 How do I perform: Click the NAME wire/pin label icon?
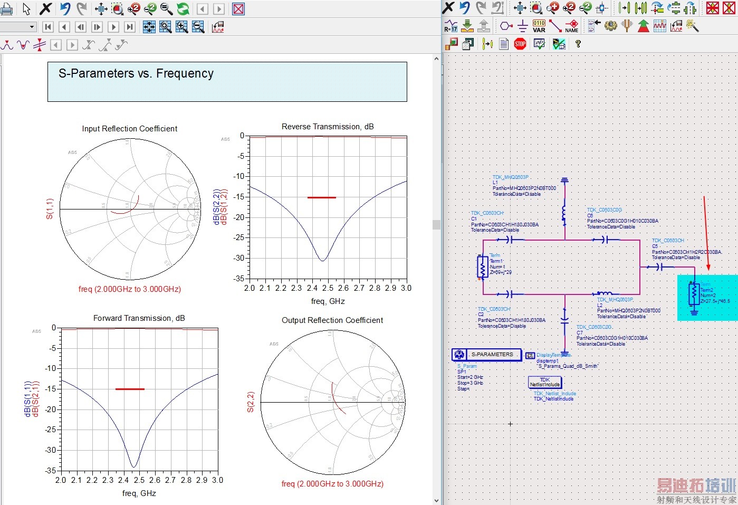[x=572, y=26]
